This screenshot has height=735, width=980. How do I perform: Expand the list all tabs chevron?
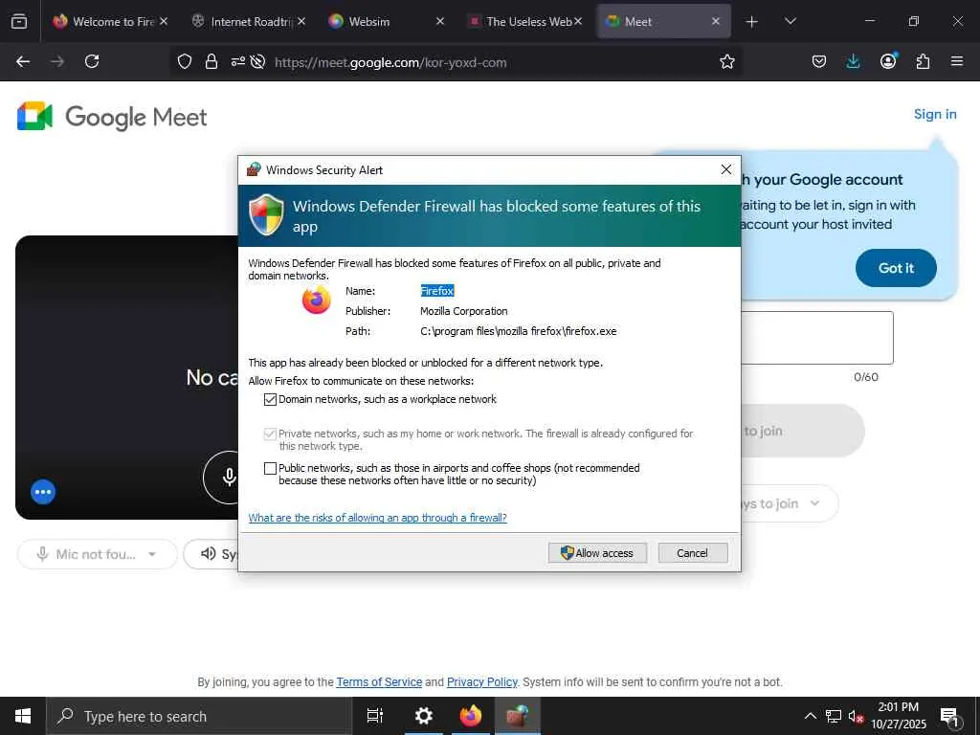pyautogui.click(x=790, y=21)
